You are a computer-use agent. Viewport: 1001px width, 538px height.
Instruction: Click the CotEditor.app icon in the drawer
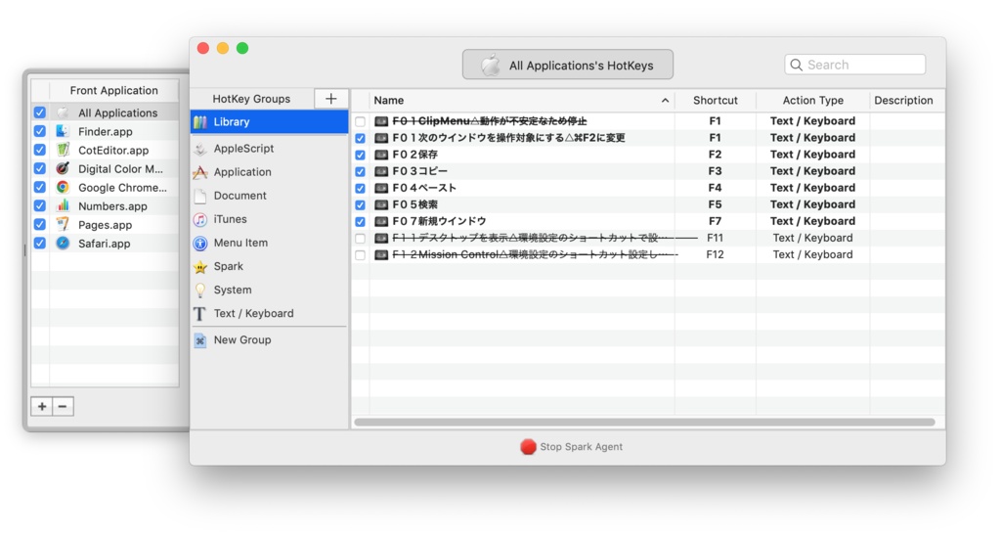pyautogui.click(x=63, y=151)
